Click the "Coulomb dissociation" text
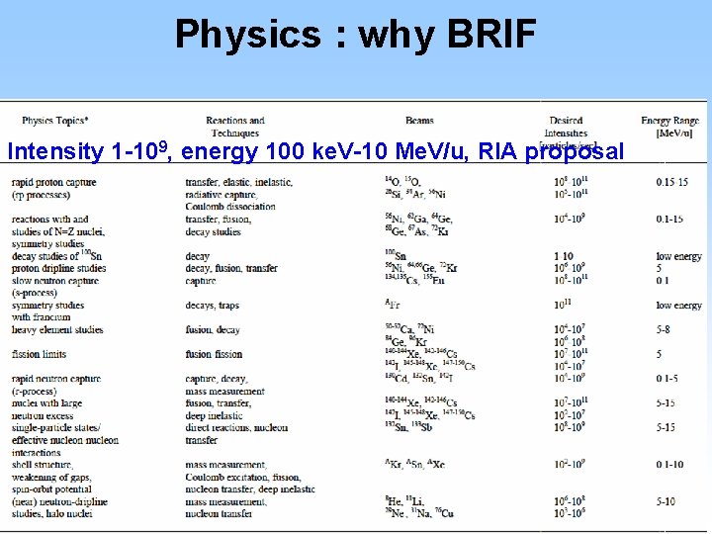The image size is (712, 534). [x=230, y=207]
